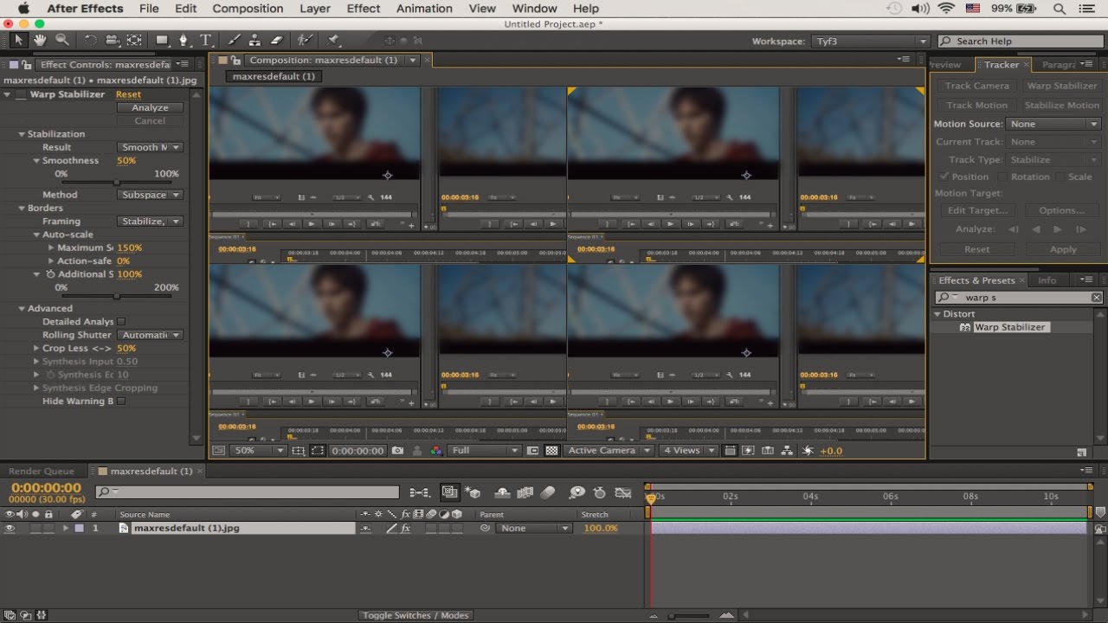The height and width of the screenshot is (623, 1108).
Task: Click the Take Snapshot camera icon
Action: tap(397, 451)
